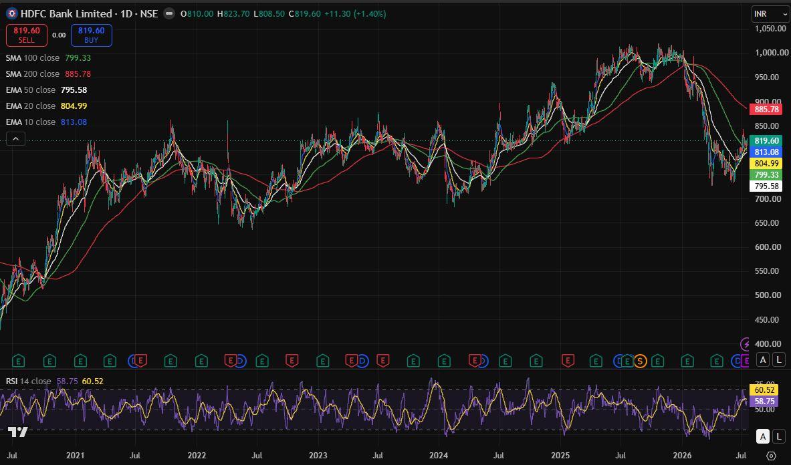Open the chart settings gear icon

click(771, 456)
